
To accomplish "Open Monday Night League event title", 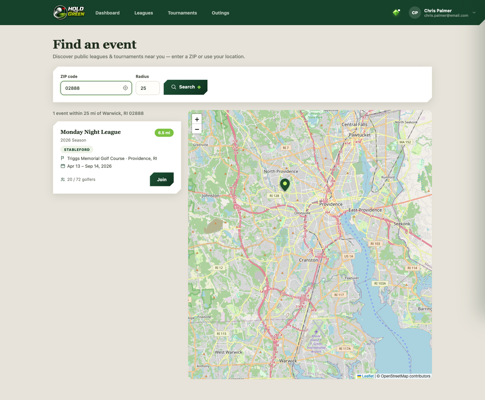I will pyautogui.click(x=90, y=132).
